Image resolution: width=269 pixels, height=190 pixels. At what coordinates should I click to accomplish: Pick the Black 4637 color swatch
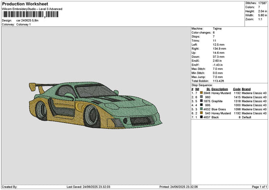pos(202,117)
